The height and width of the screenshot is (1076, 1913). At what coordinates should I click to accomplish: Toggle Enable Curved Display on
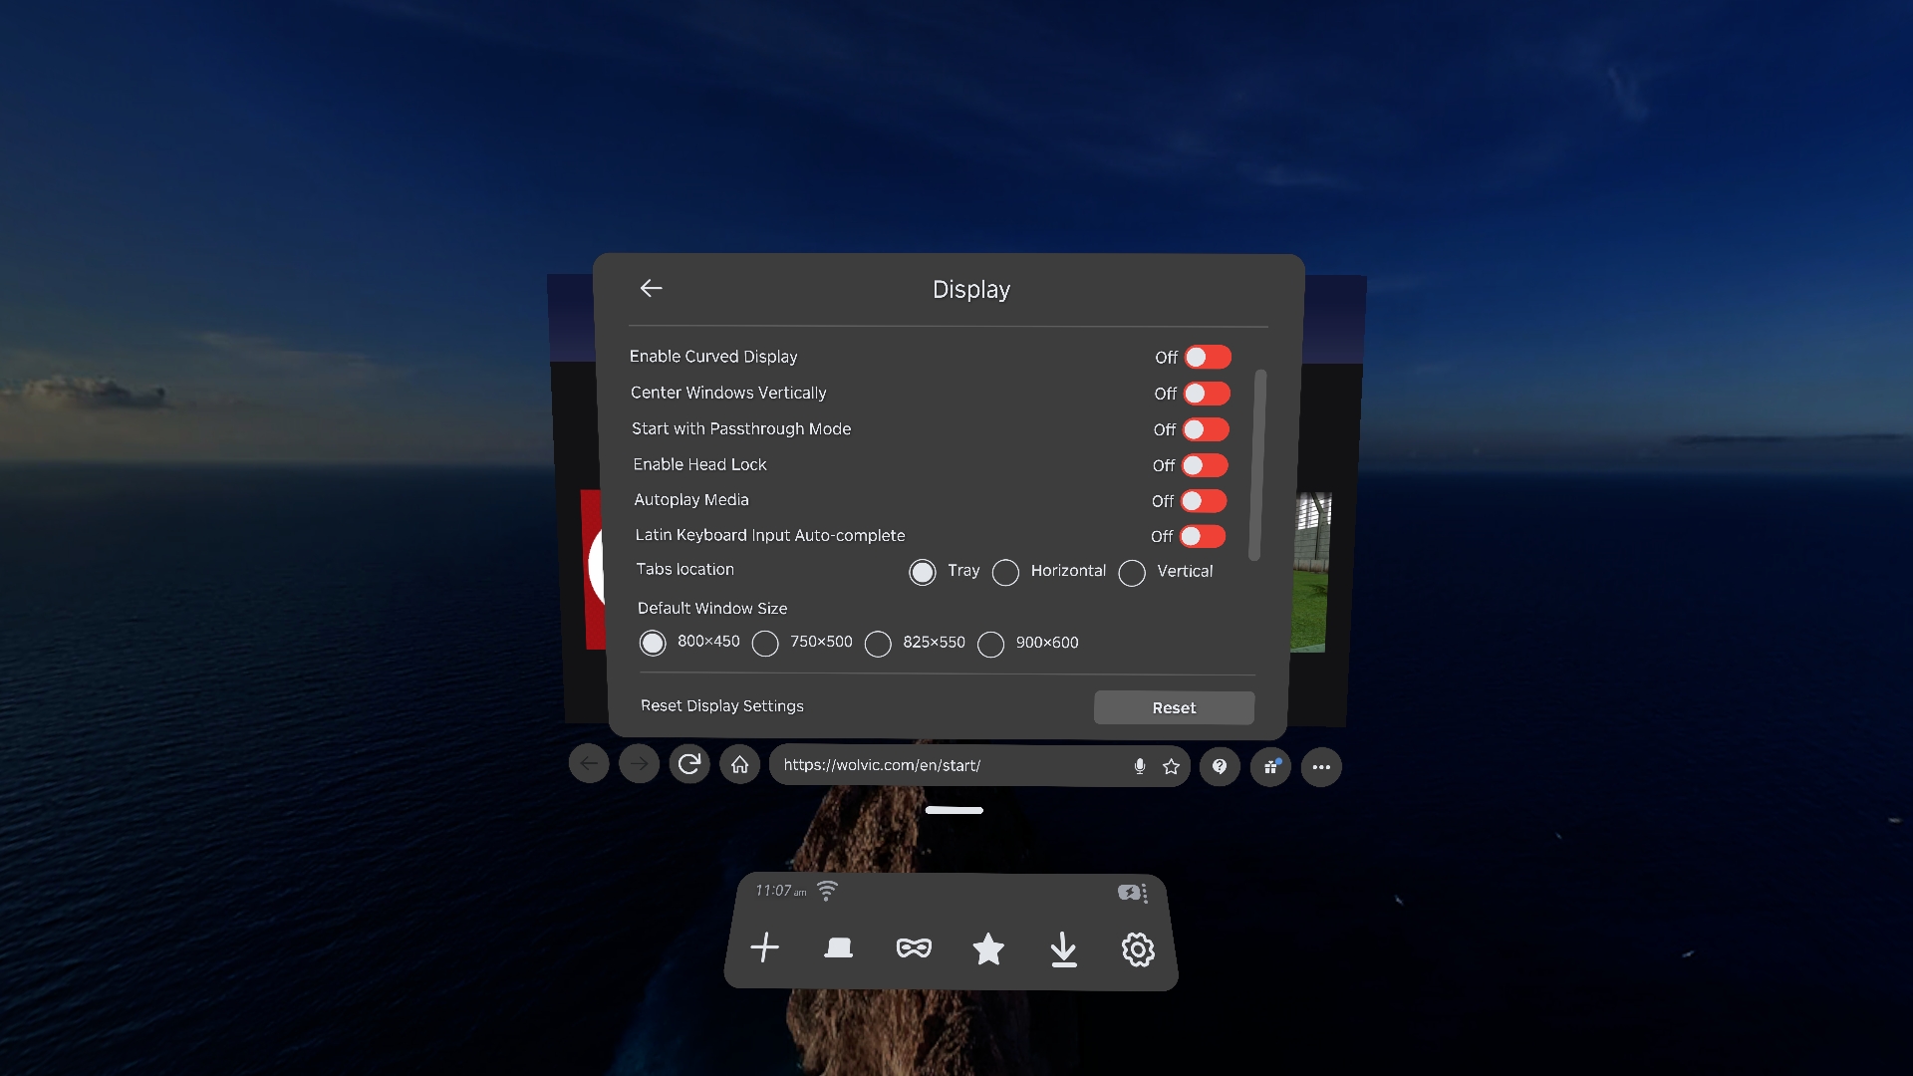click(1208, 357)
